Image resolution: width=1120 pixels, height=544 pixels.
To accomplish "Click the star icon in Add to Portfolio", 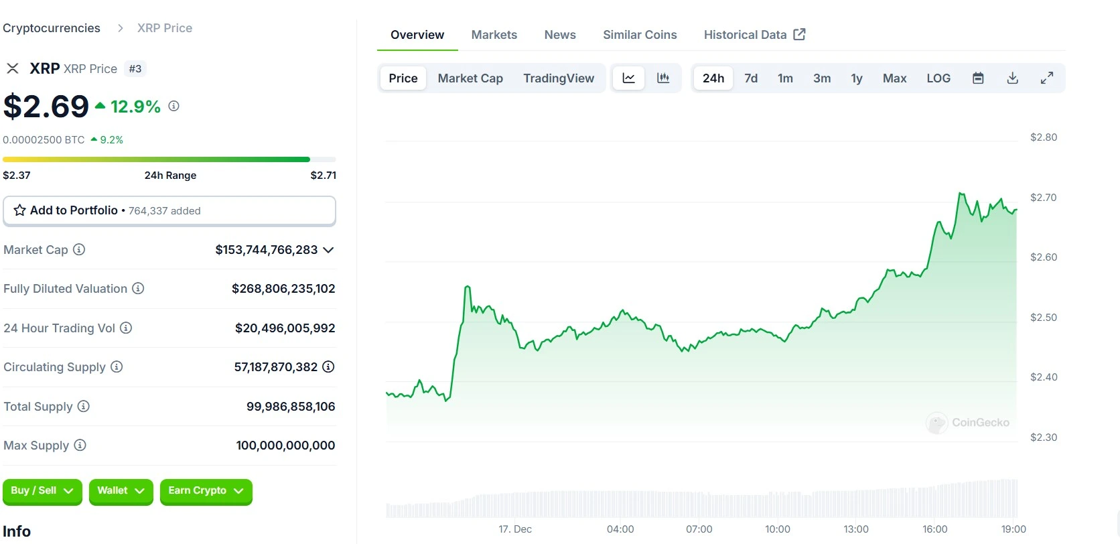I will point(20,210).
